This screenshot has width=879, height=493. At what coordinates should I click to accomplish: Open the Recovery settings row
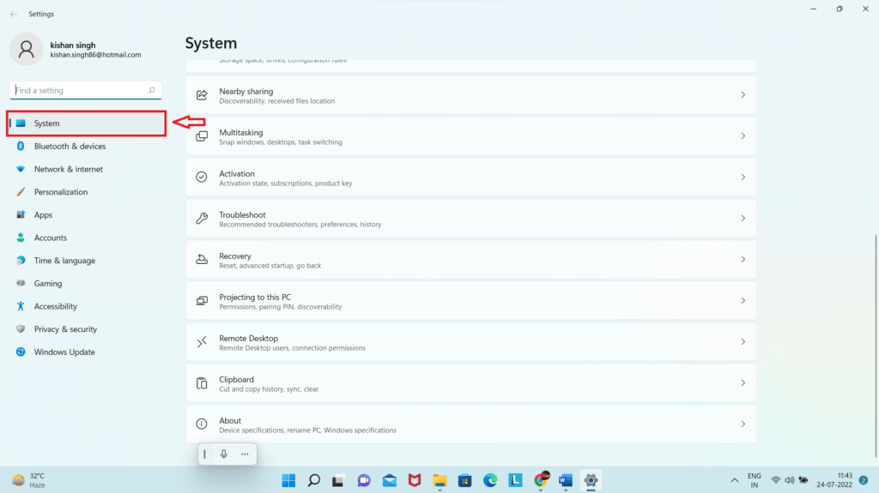click(x=471, y=260)
